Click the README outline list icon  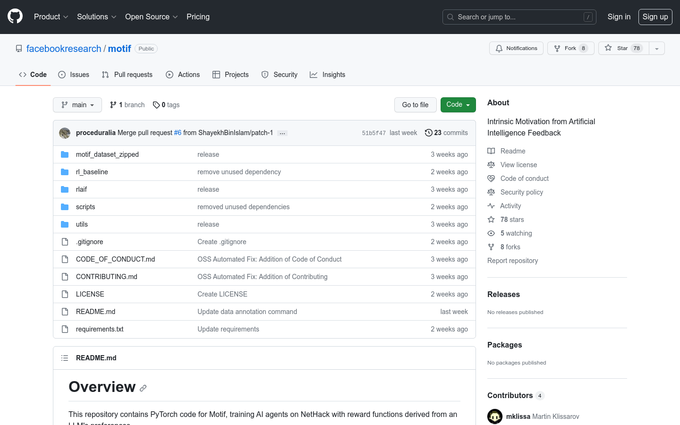(65, 358)
